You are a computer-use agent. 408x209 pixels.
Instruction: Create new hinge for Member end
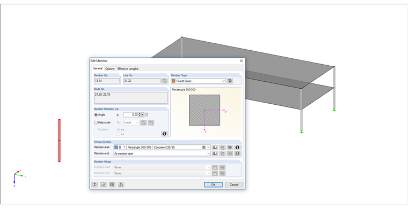[215, 173]
